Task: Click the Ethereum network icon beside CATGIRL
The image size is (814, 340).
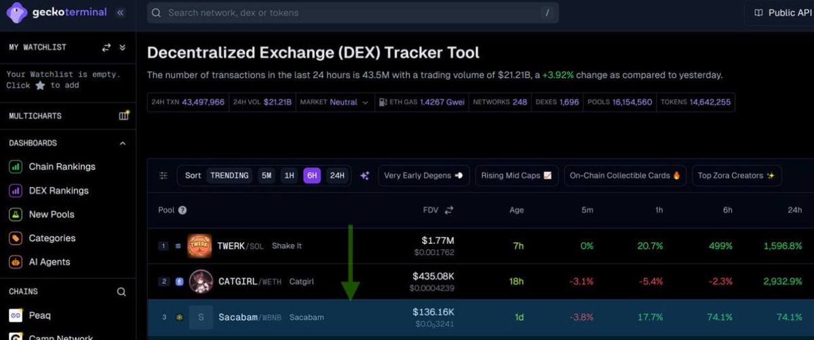Action: pos(179,282)
